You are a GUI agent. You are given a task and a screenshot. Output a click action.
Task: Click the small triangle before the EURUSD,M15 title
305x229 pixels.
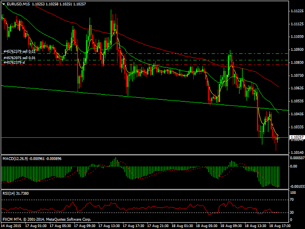(x=3, y=4)
